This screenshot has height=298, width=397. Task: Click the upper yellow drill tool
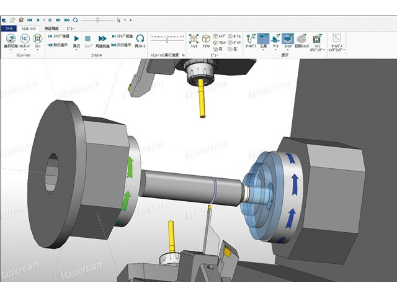click(x=202, y=98)
